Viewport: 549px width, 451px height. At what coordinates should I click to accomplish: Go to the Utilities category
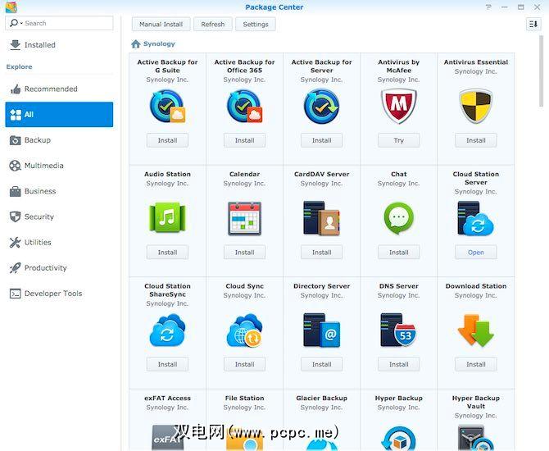click(60, 242)
